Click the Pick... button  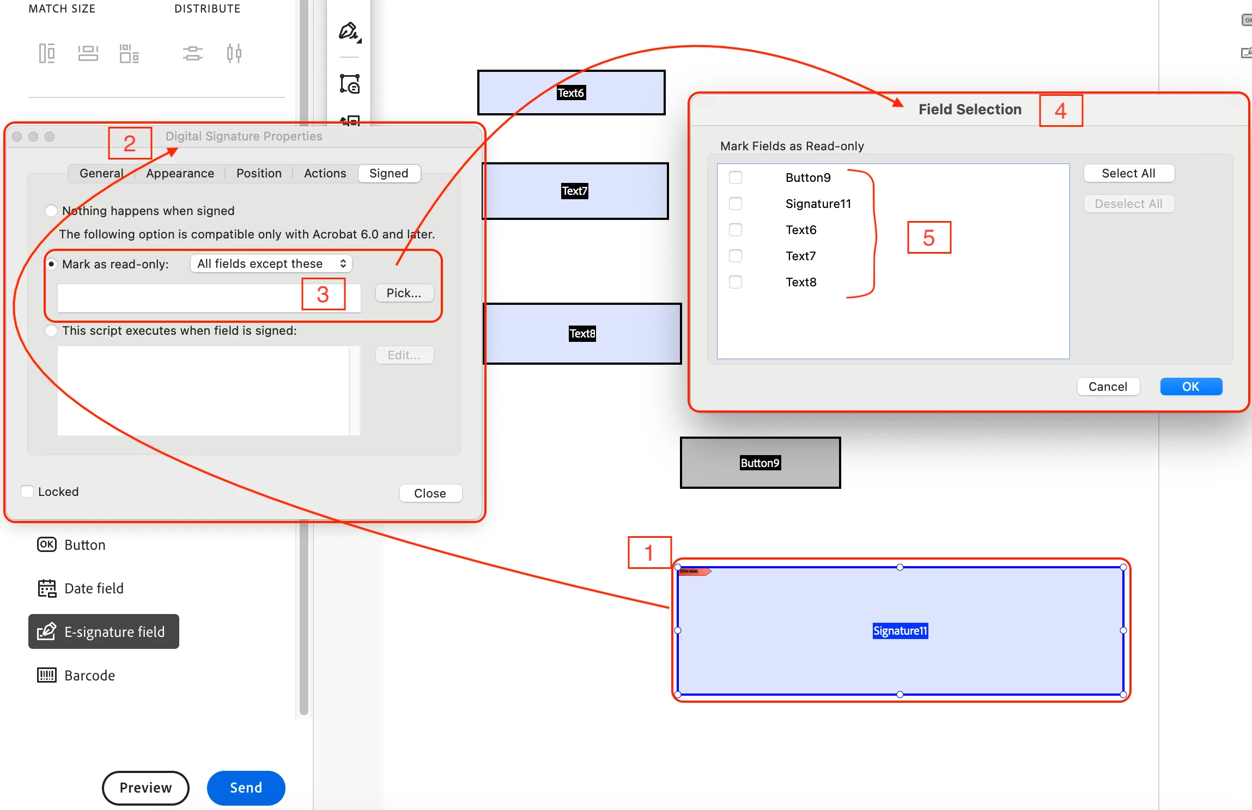pyautogui.click(x=404, y=293)
